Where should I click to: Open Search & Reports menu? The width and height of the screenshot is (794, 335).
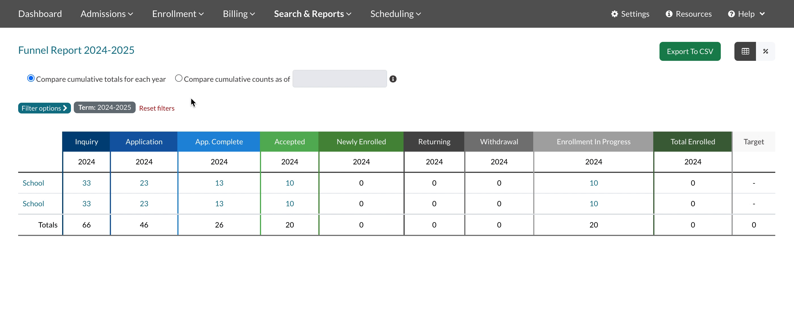click(x=312, y=14)
